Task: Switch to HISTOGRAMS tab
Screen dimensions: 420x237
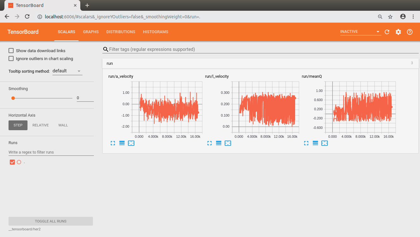Action: pyautogui.click(x=155, y=32)
